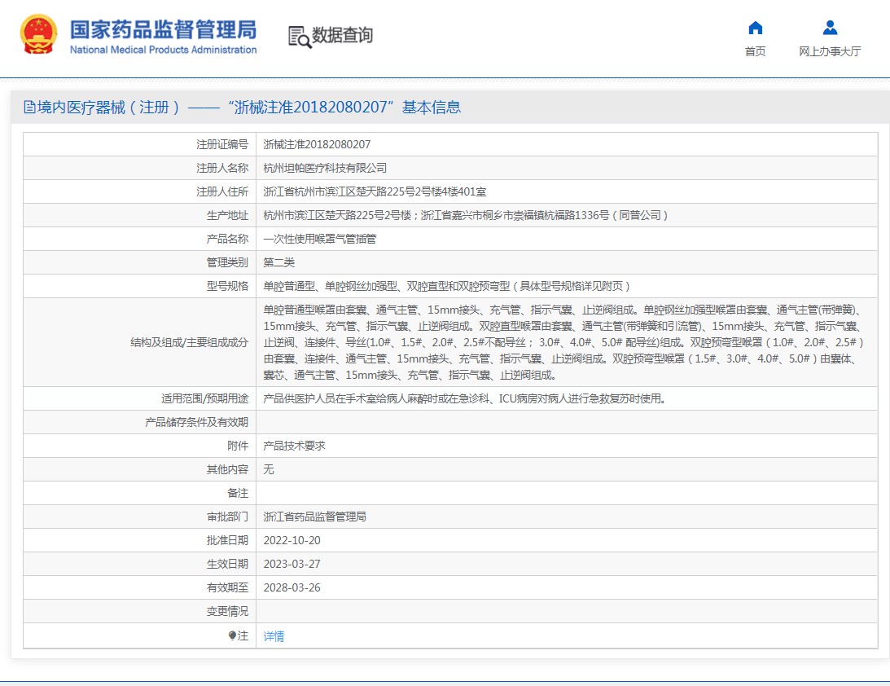Select 产品技术要求 attachment value
The height and width of the screenshot is (686, 890).
294,446
